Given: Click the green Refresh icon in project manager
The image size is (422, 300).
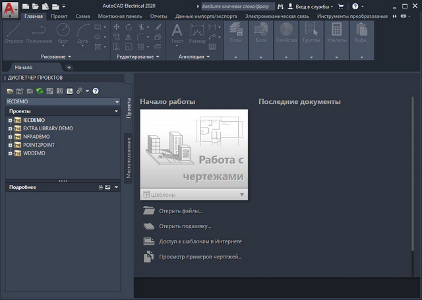Looking at the screenshot, I should pos(40,90).
